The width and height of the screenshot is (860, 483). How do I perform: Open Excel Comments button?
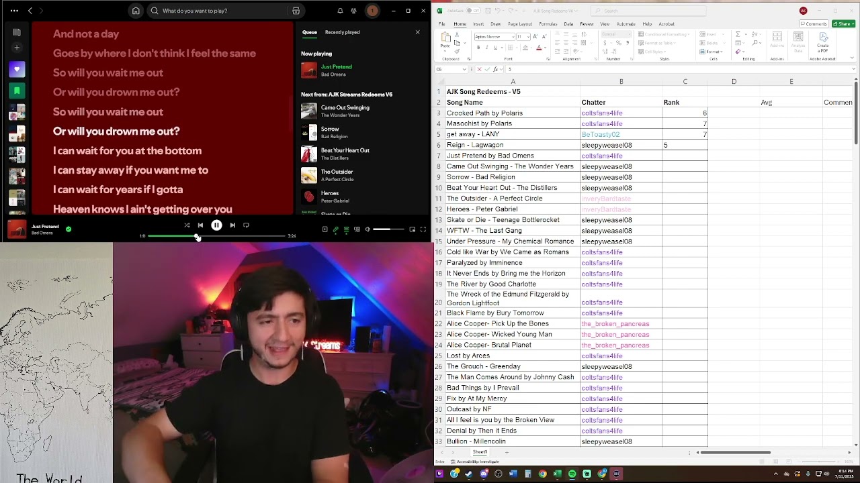tap(813, 23)
